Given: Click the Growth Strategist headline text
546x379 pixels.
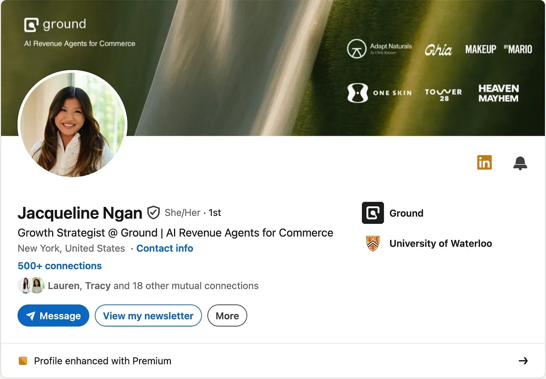Looking at the screenshot, I should click(175, 233).
